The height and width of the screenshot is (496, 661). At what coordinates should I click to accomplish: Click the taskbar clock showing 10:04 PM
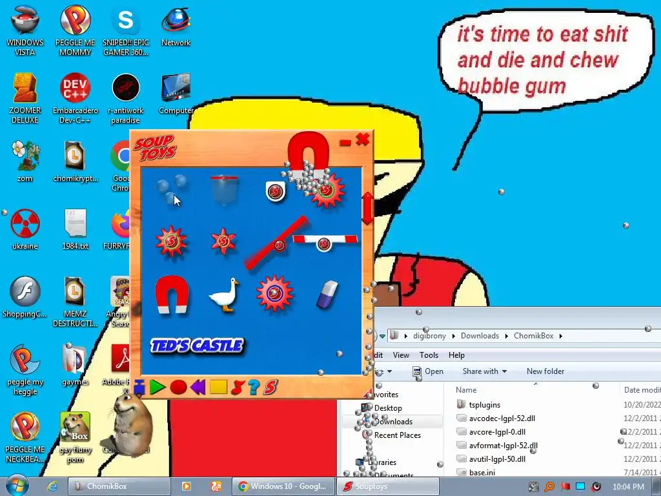pos(628,487)
